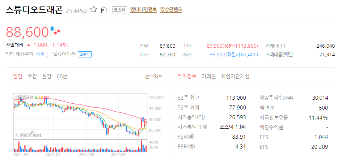Screen dimensions: 338x164
Task: Click the PBR value 4.31
Action: tap(241, 147)
